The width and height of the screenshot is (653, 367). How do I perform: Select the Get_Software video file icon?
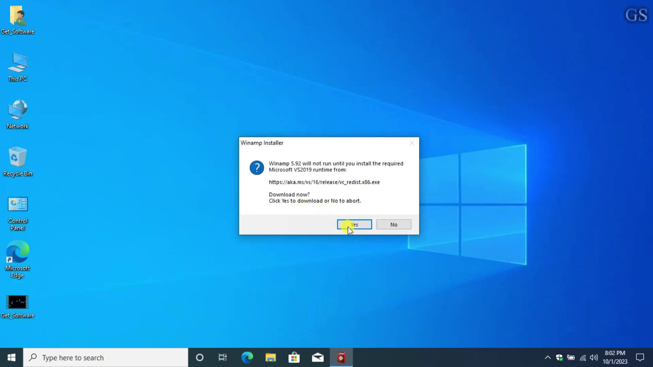pos(18,307)
